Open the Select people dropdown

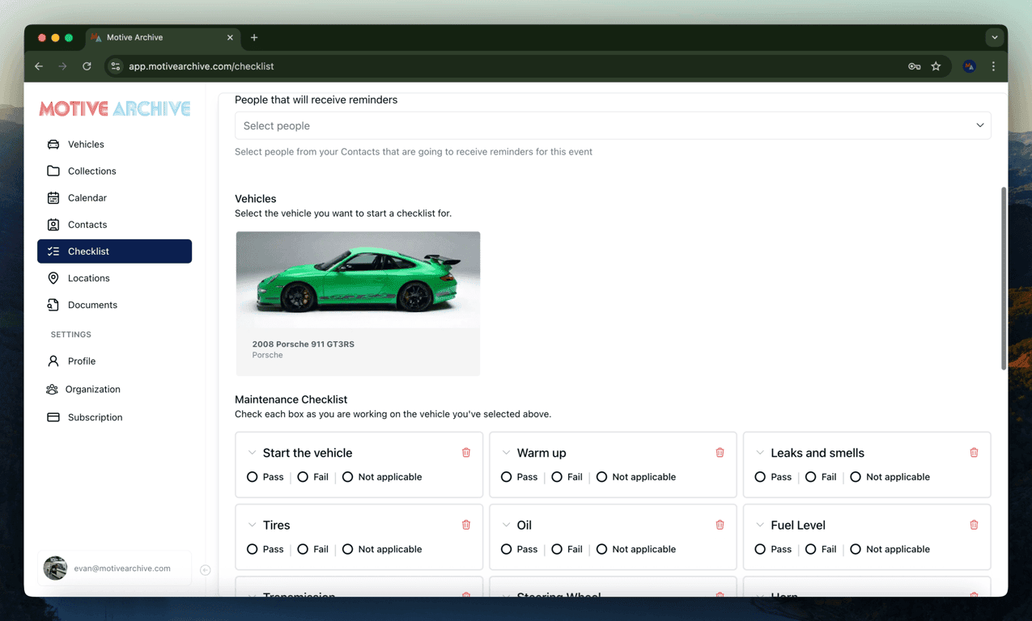coord(613,125)
